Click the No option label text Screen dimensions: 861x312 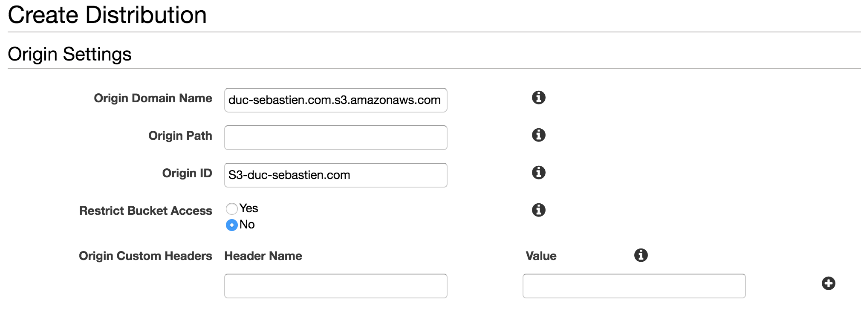[247, 224]
